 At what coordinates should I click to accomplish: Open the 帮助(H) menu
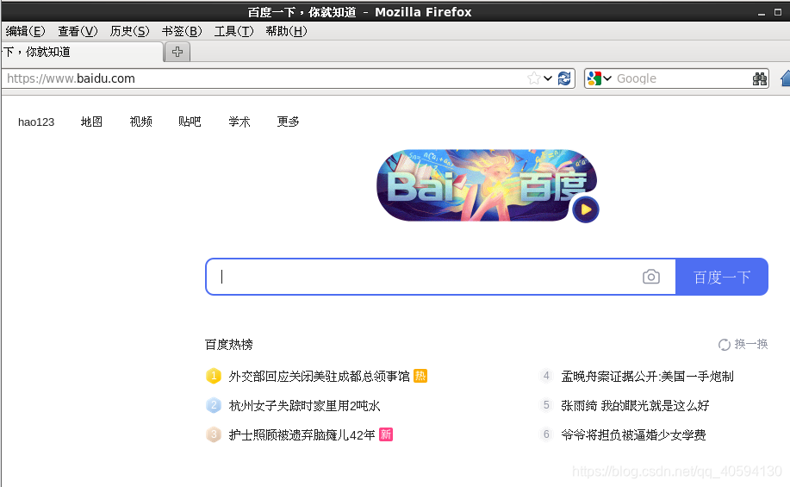287,31
